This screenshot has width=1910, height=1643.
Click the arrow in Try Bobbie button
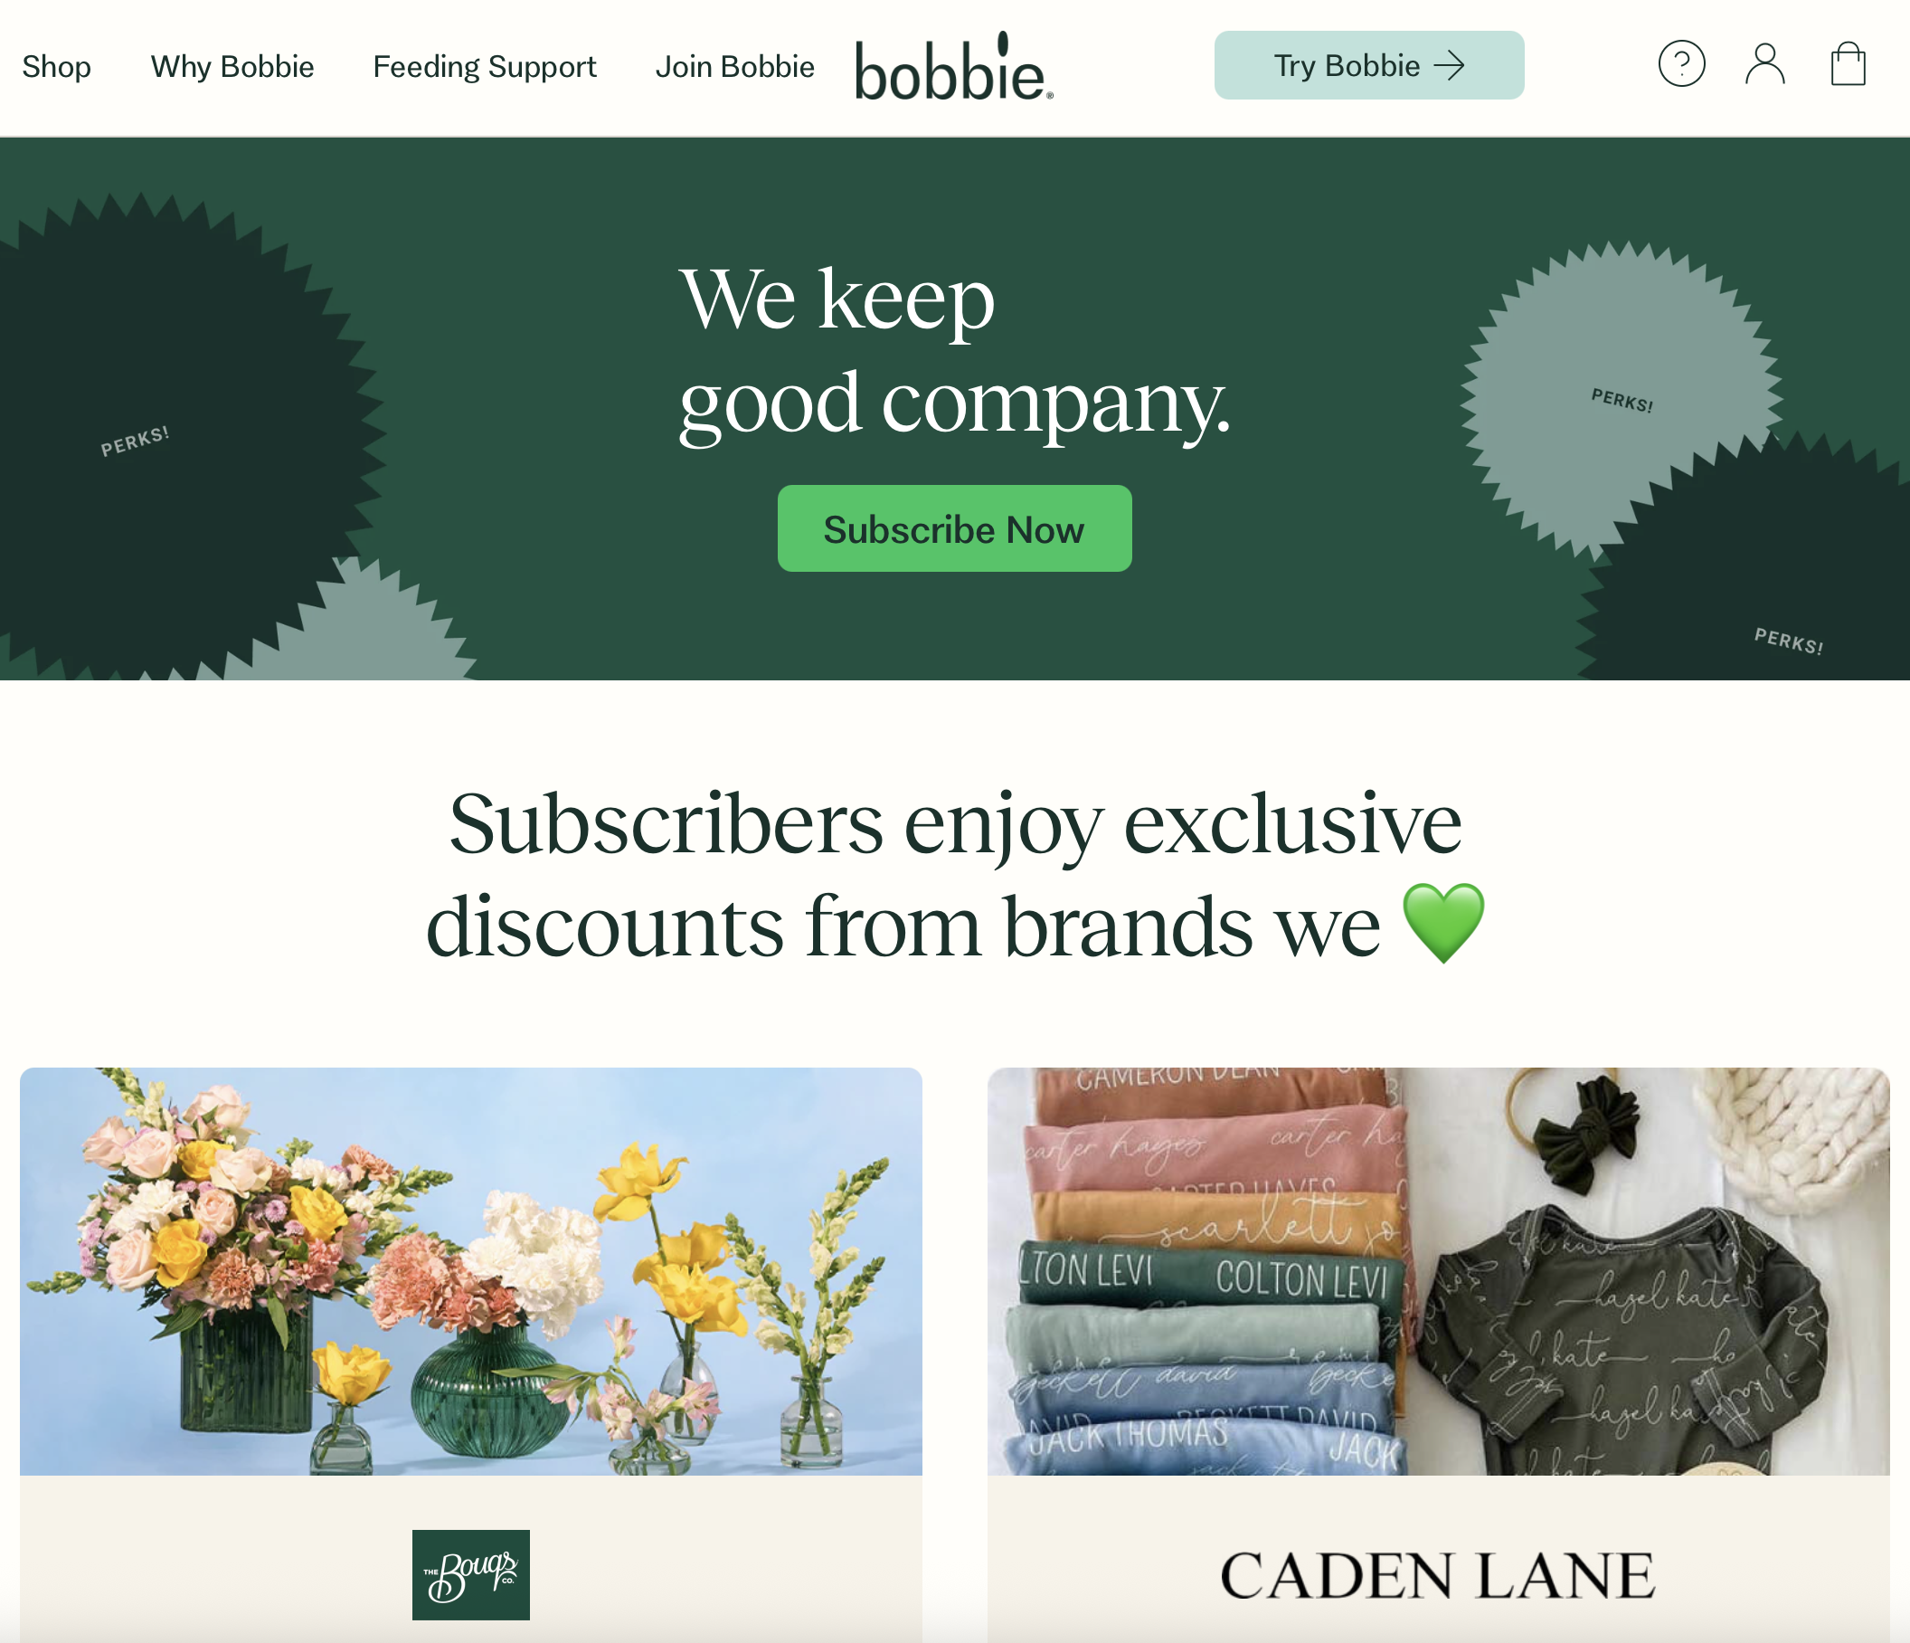click(1449, 65)
